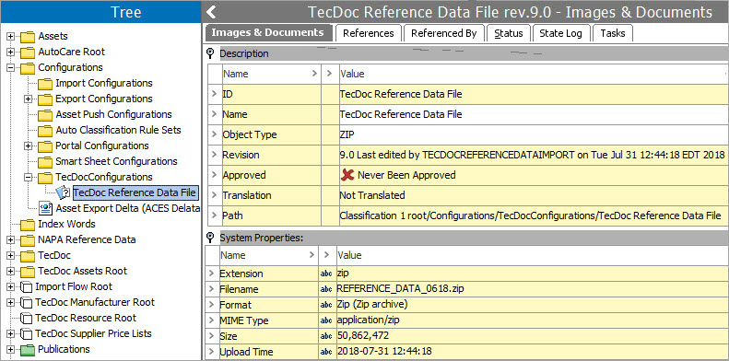Click the Import Flow Root cube icon

[x=26, y=286]
